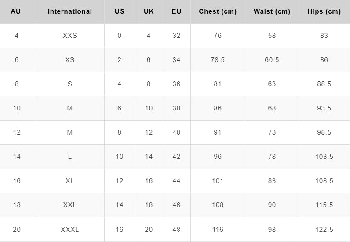Click the XS international size cell
Image resolution: width=350 pixels, height=242 pixels.
(x=70, y=60)
